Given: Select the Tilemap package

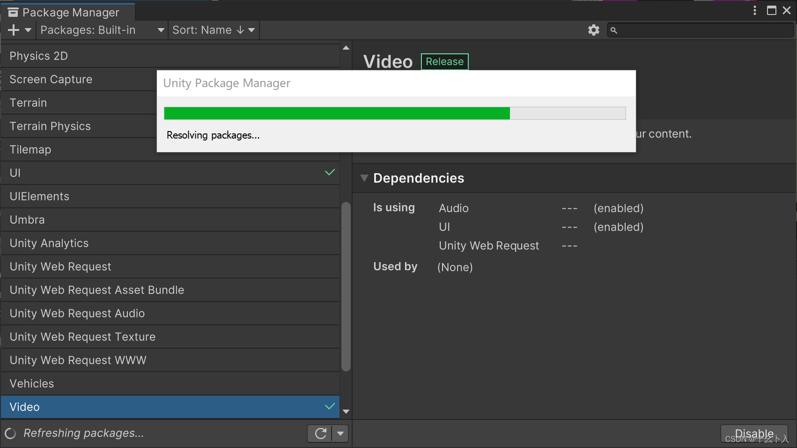Looking at the screenshot, I should click(x=79, y=149).
